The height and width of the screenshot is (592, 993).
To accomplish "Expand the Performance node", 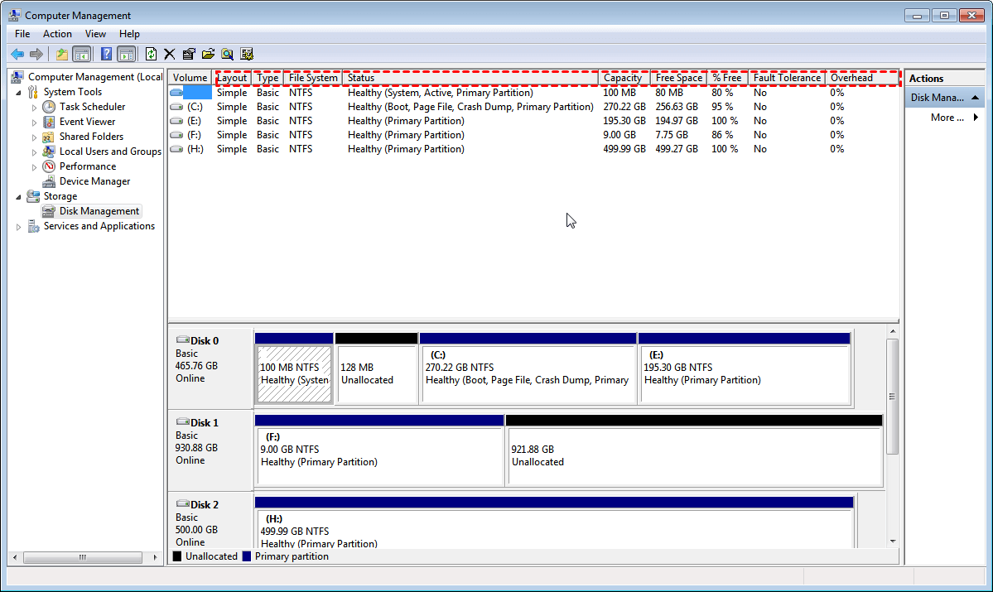I will coord(34,167).
